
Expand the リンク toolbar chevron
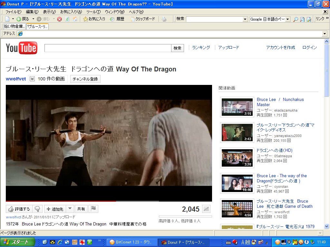tap(327, 18)
